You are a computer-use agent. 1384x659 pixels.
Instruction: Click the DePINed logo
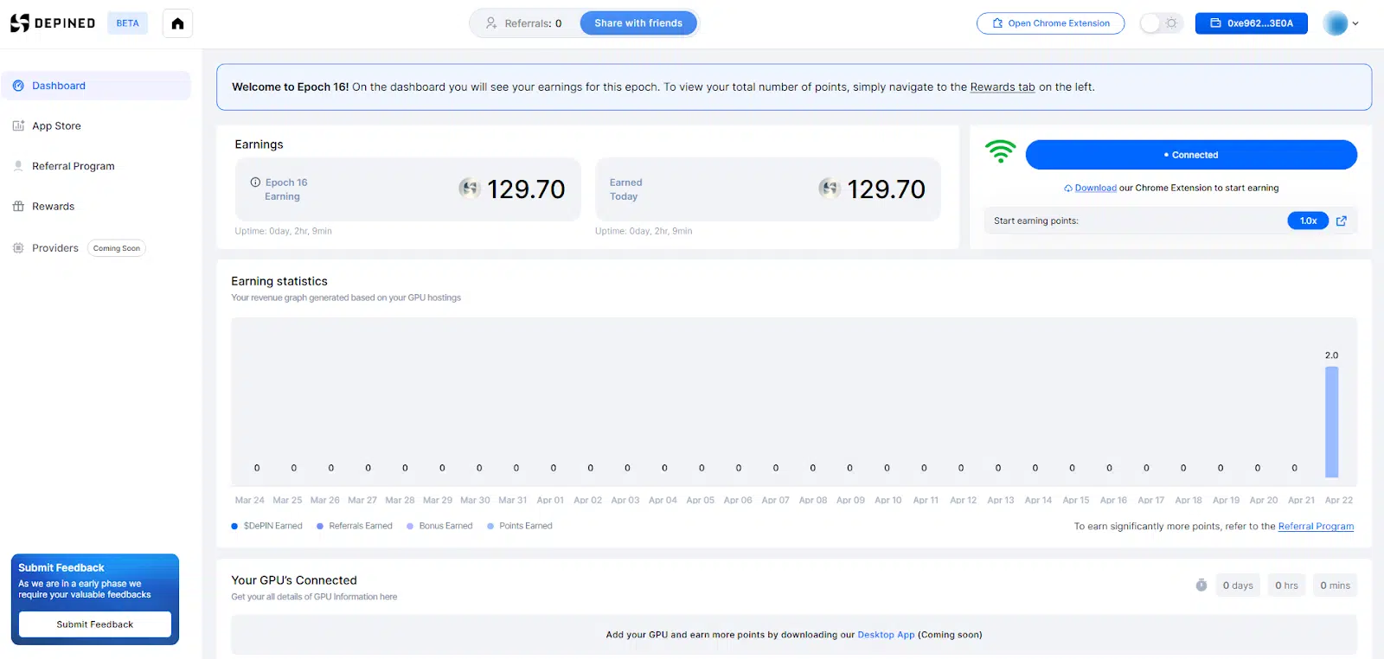pos(53,23)
